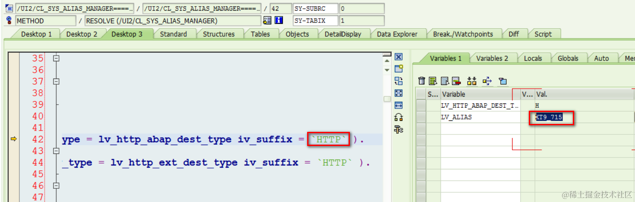
Task: Close the source code tool with X icon
Action: (x=399, y=57)
